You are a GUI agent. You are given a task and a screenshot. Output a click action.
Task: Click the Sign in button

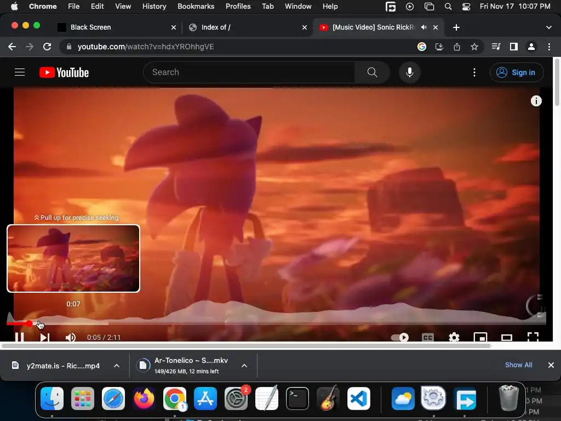(x=517, y=72)
